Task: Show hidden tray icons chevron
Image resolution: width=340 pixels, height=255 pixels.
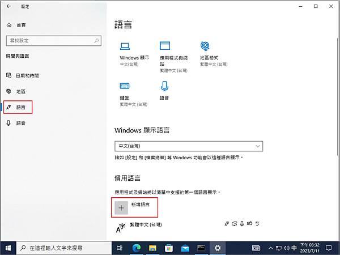Action: coord(271,248)
